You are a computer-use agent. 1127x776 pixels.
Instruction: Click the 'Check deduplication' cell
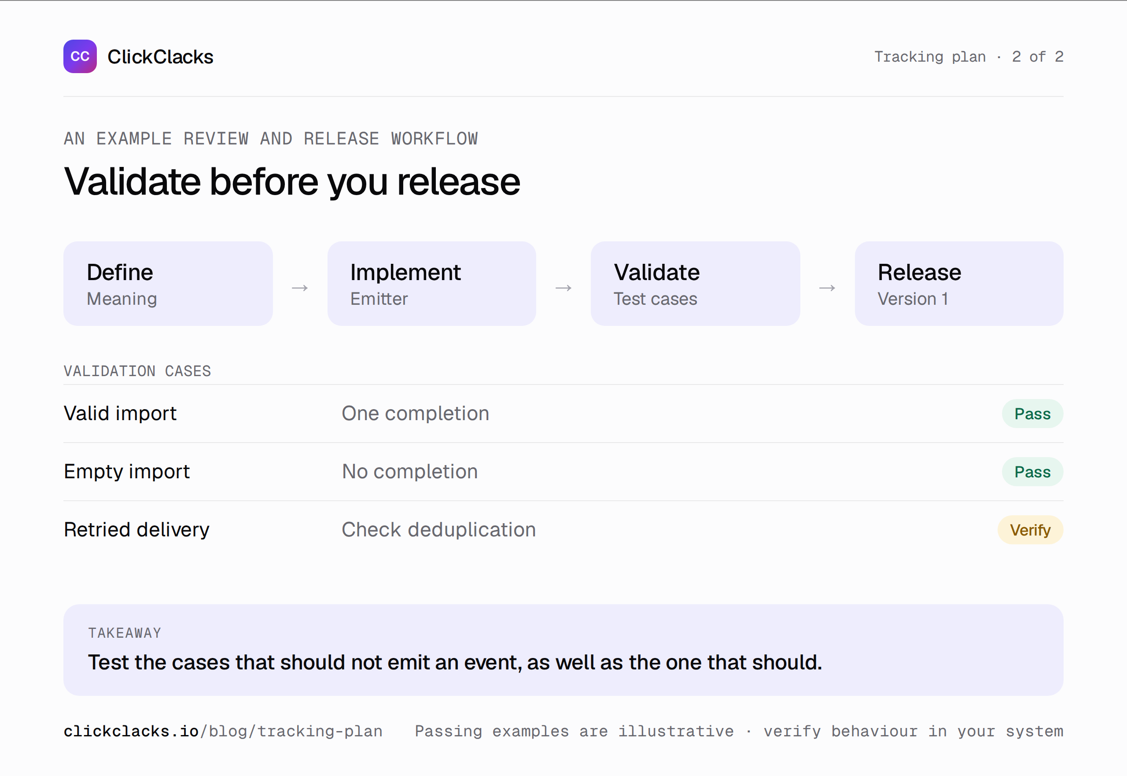click(x=439, y=529)
